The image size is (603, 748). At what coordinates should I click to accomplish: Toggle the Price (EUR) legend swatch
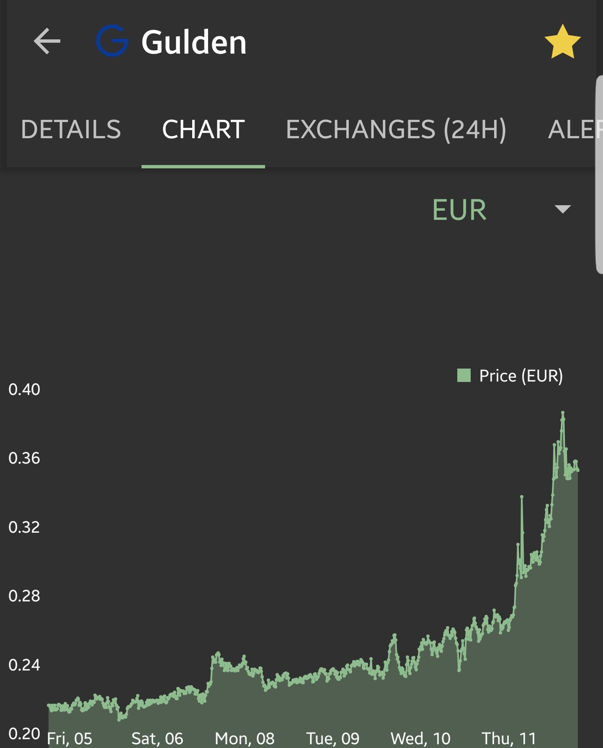(464, 375)
